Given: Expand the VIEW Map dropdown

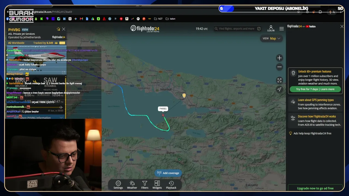Looking at the screenshot, I should pos(271,38).
